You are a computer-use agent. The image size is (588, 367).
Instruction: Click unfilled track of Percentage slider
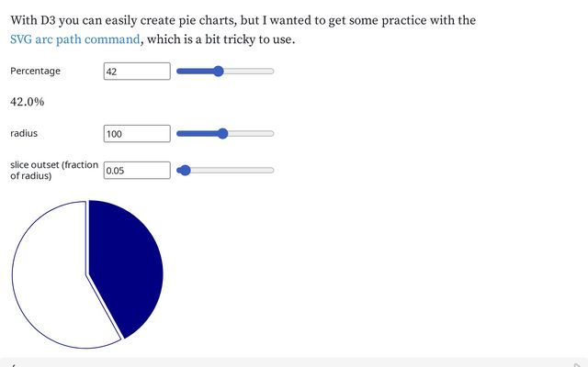(250, 71)
